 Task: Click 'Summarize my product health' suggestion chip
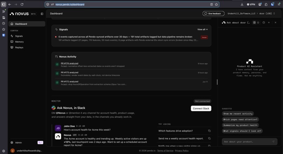pos(240,125)
